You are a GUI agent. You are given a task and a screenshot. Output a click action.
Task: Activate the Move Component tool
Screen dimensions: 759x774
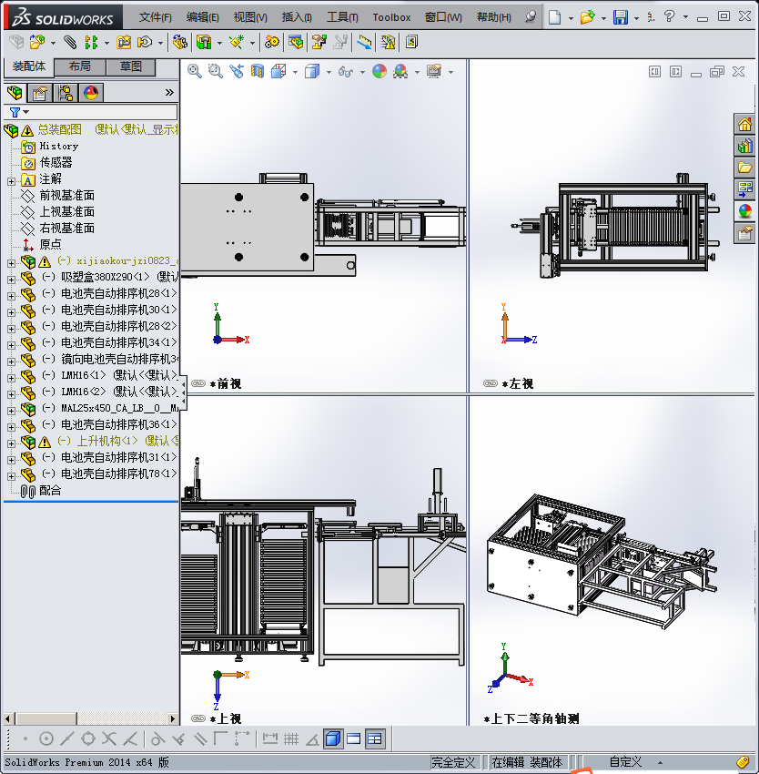coord(145,43)
